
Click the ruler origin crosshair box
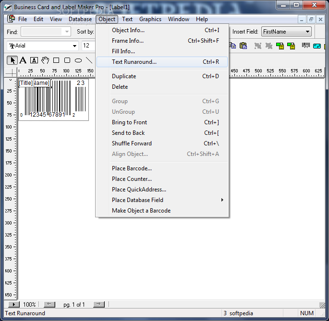[x=11, y=73]
